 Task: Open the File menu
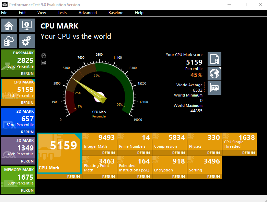pos(4,13)
